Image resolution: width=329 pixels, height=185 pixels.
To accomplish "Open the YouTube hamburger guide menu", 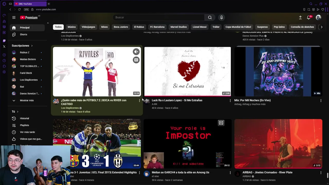I will click(14, 17).
